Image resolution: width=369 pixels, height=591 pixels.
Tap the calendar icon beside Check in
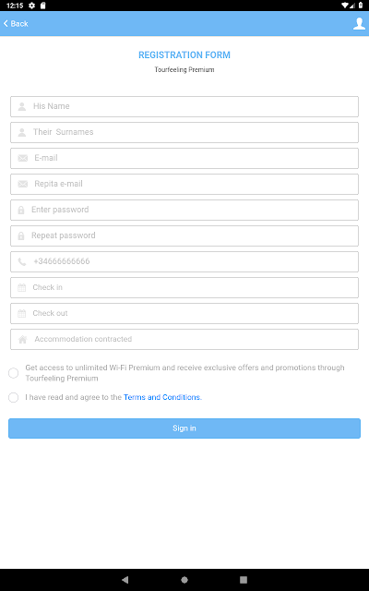tap(22, 287)
